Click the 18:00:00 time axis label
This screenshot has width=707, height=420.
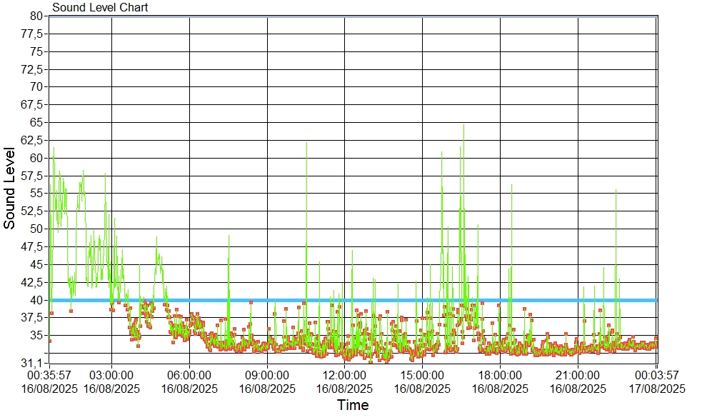(500, 374)
